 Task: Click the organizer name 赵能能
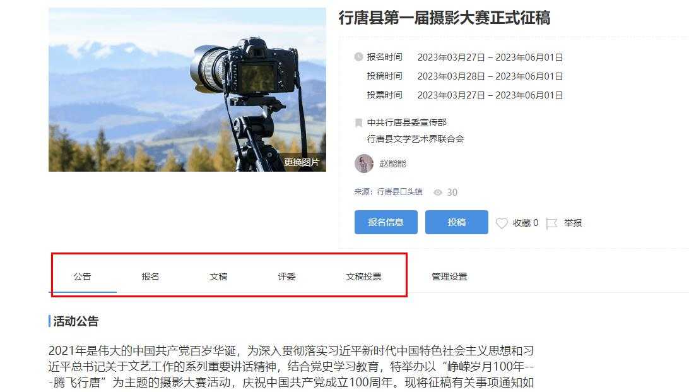click(392, 163)
